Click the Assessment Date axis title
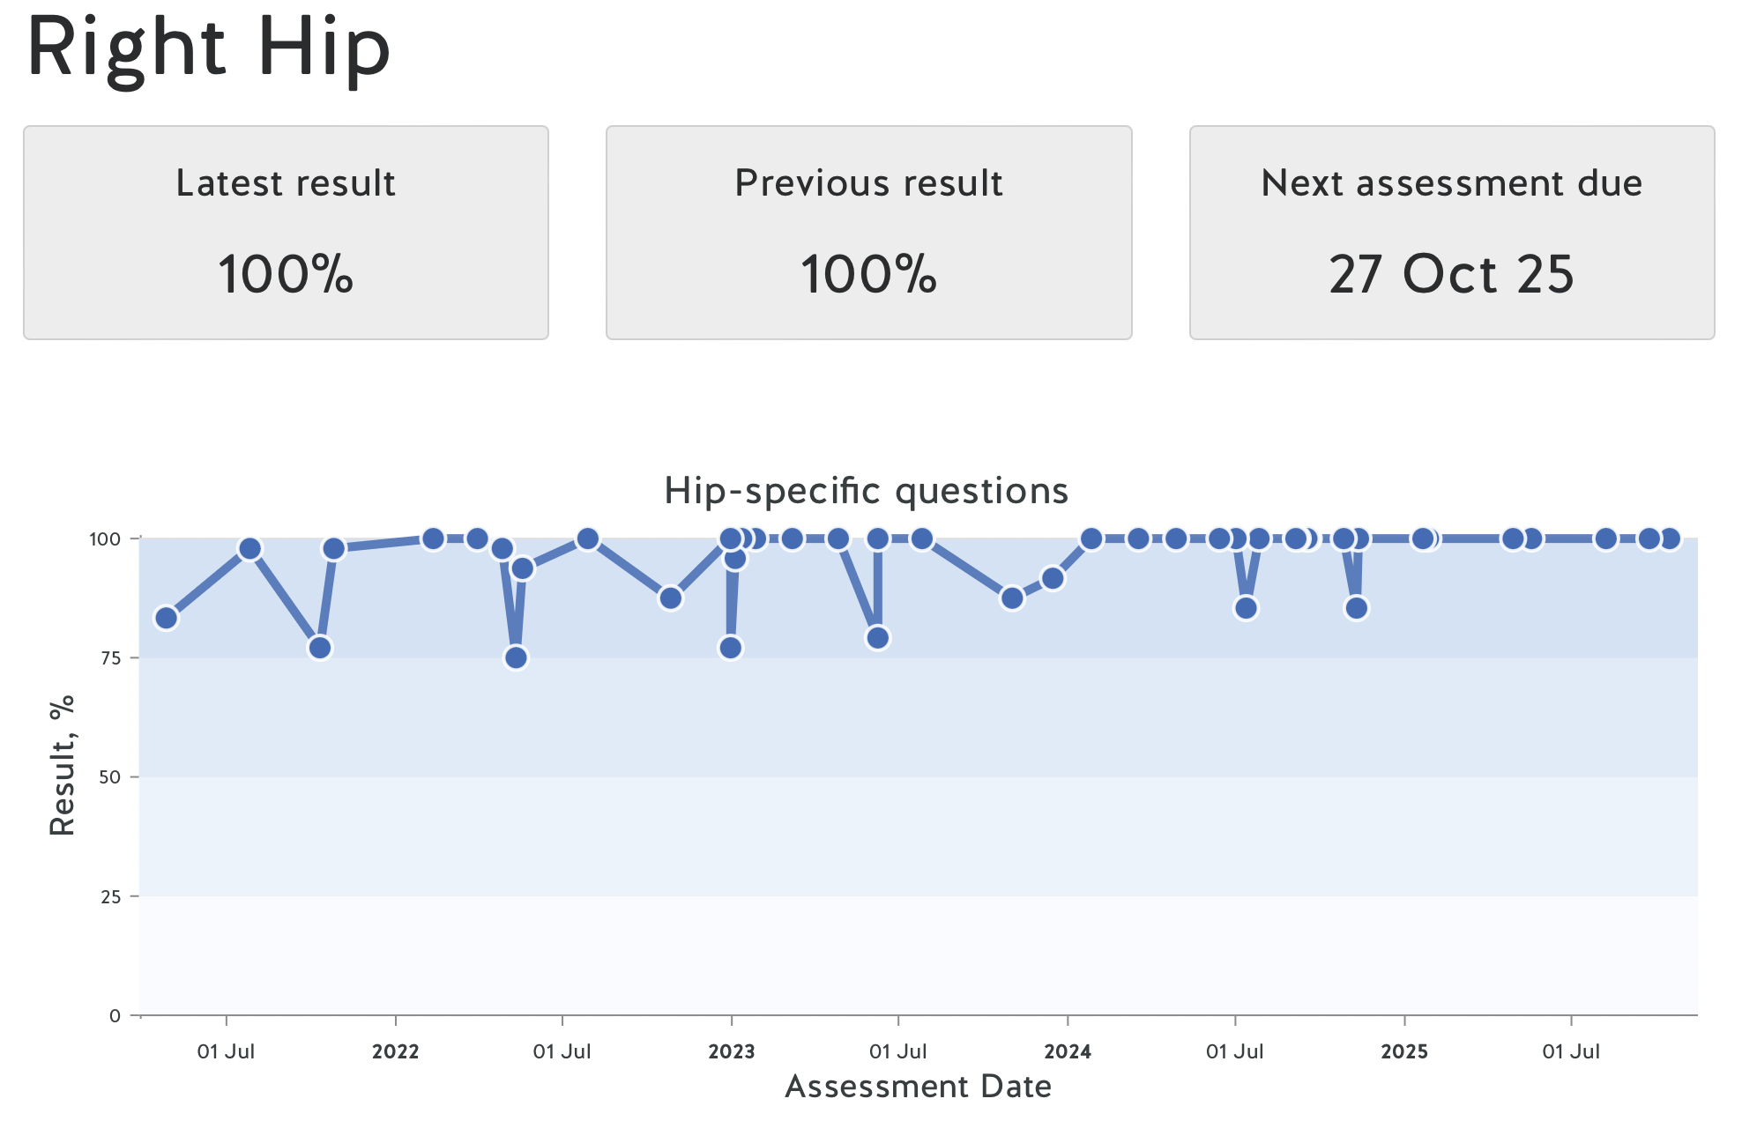The width and height of the screenshot is (1742, 1121). (x=918, y=1087)
